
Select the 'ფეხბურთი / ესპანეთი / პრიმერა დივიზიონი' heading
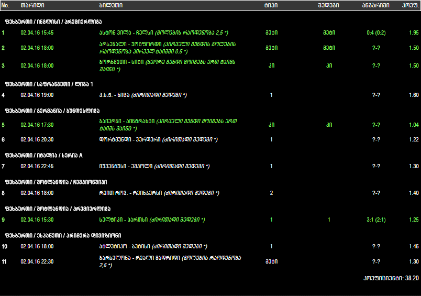tap(63, 236)
